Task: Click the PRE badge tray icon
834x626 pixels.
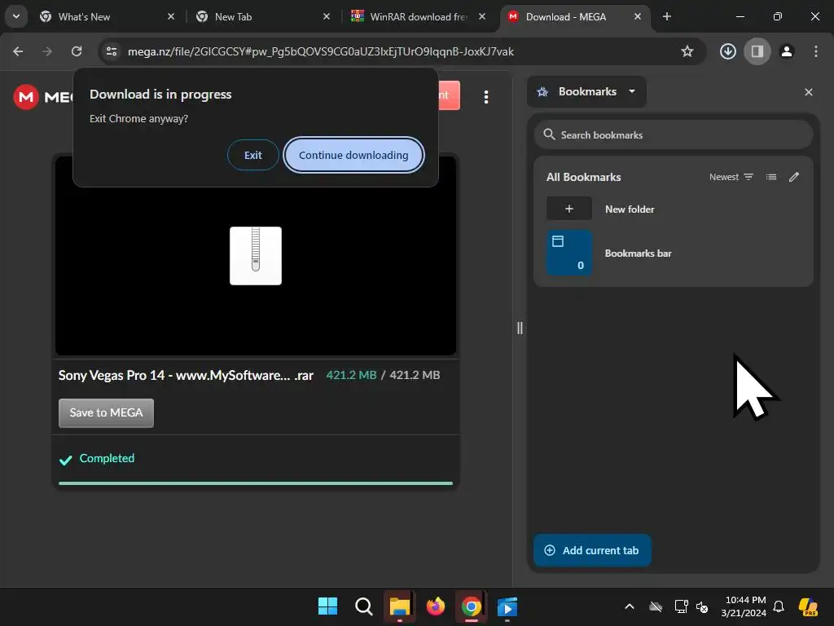Action: (808, 606)
